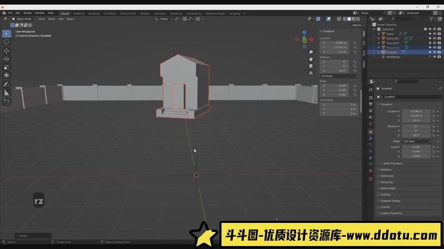Screen dimensions: 444x249
Task: Select the Add Cube tool
Action: [6, 102]
